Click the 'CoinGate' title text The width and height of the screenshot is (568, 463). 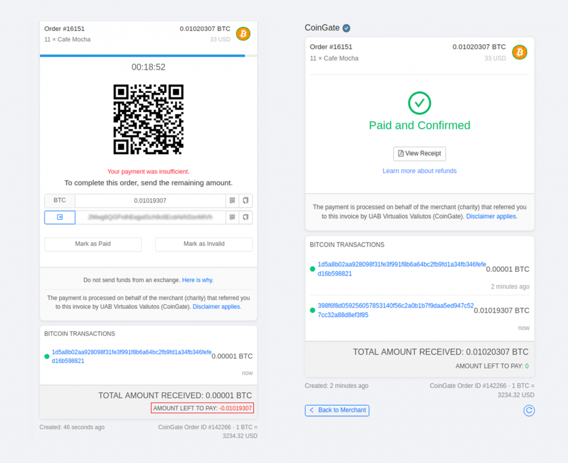[x=322, y=28]
